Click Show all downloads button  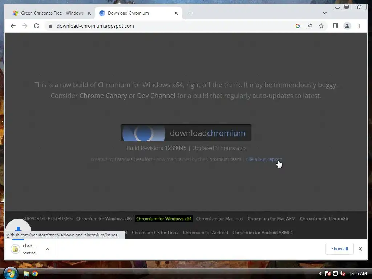click(340, 248)
